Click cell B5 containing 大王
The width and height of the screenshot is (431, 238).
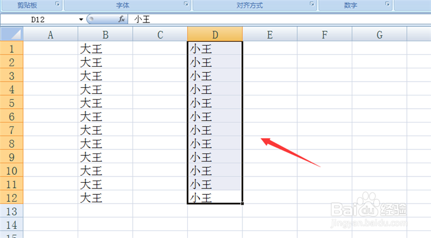(105, 102)
